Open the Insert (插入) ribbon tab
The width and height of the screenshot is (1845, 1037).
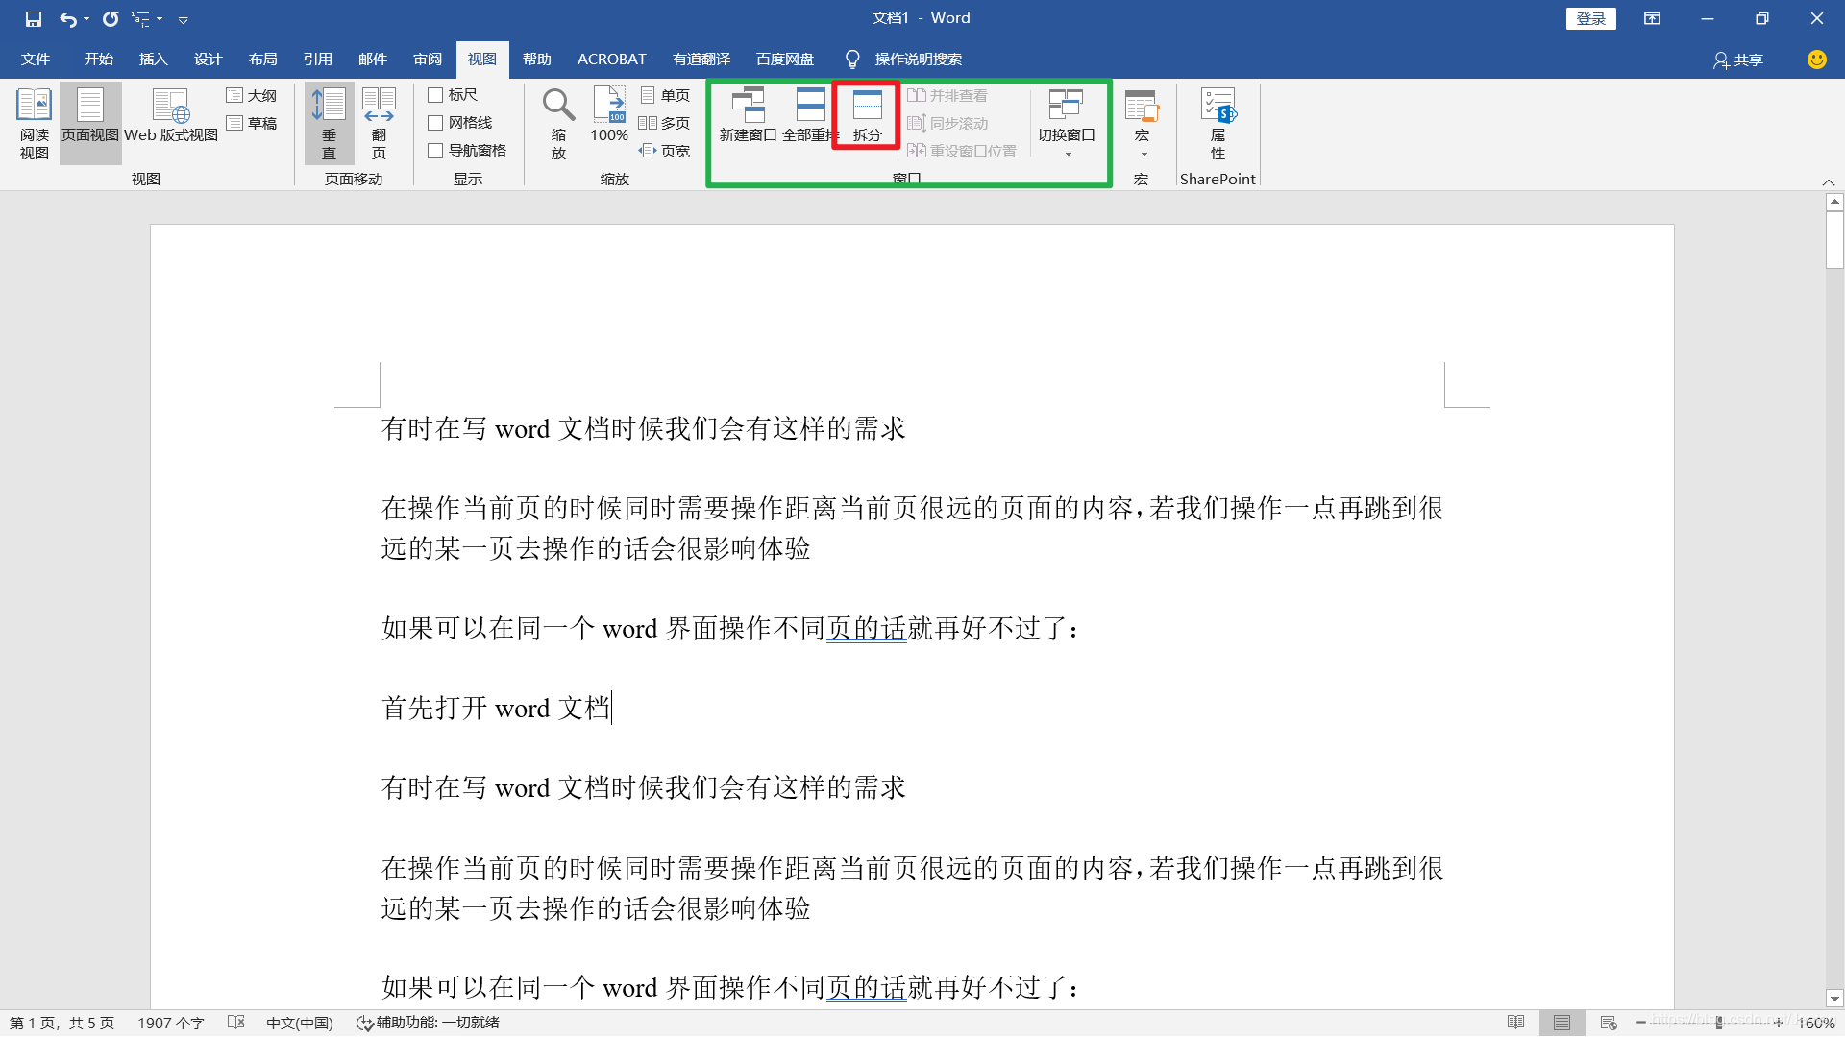(x=153, y=60)
